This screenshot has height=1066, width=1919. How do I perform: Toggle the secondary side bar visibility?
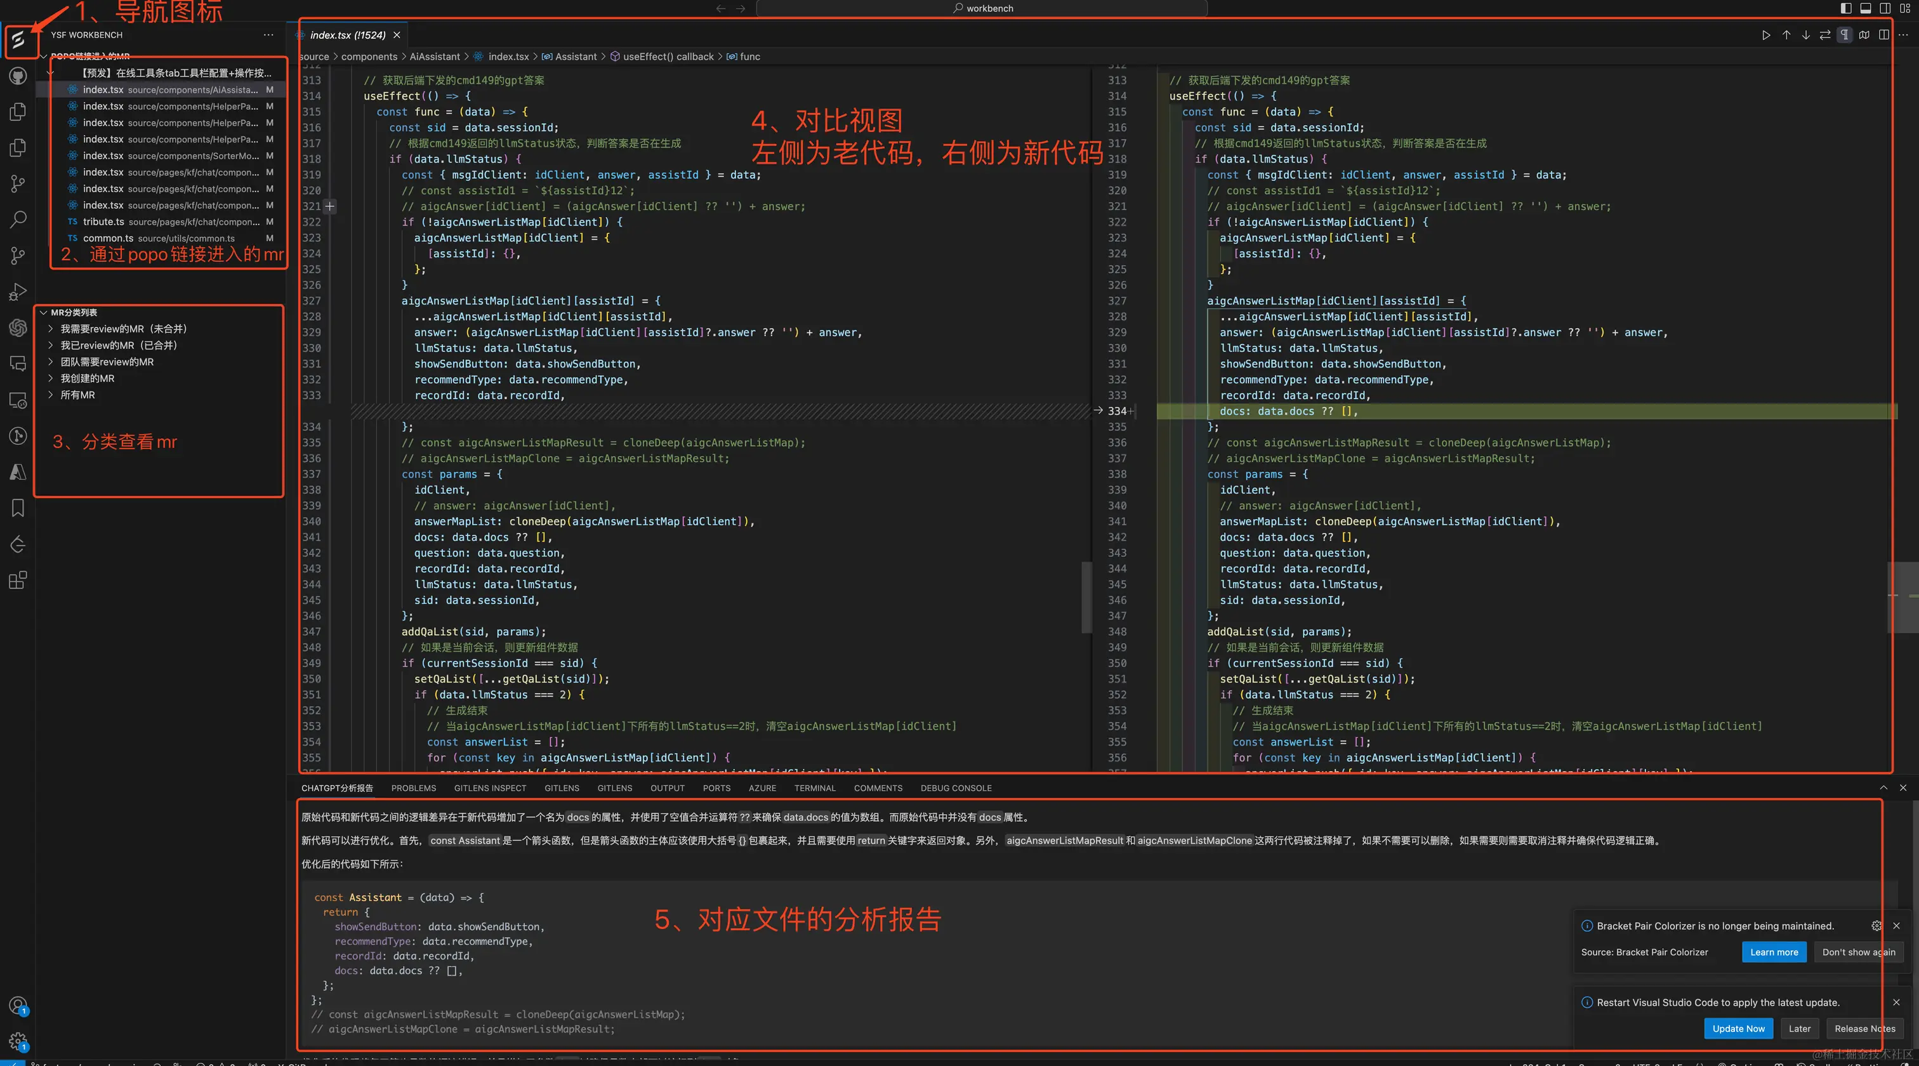[1885, 8]
